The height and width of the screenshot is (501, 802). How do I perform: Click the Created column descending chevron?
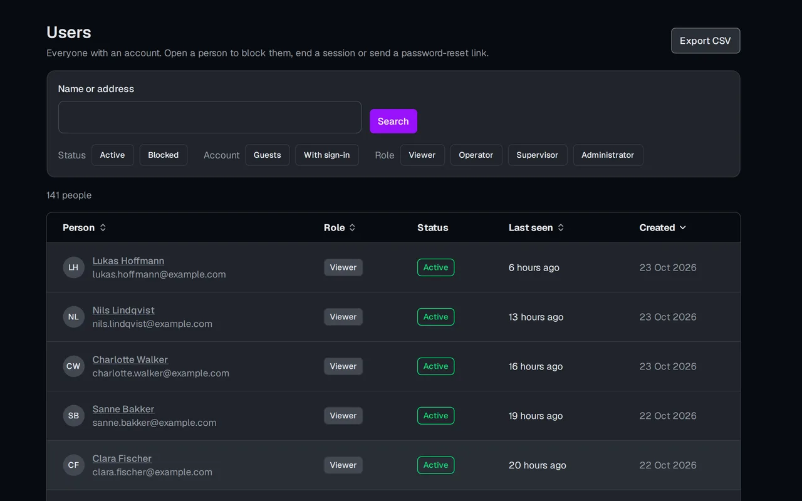coord(683,227)
